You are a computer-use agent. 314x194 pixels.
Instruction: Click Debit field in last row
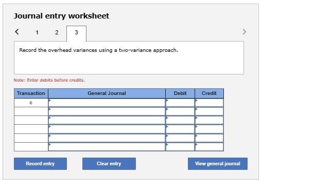[180, 147]
